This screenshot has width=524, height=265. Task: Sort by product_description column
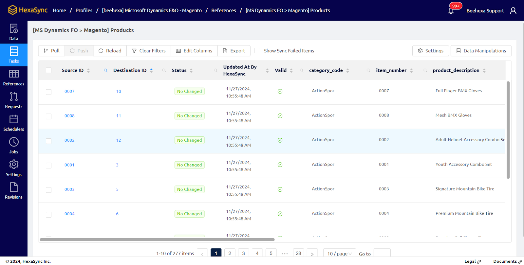point(484,70)
